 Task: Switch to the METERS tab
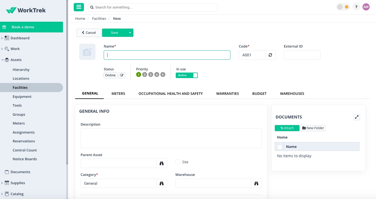click(x=118, y=93)
